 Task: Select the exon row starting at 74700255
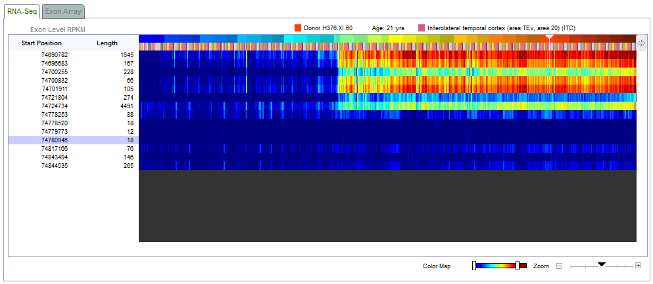click(x=73, y=72)
